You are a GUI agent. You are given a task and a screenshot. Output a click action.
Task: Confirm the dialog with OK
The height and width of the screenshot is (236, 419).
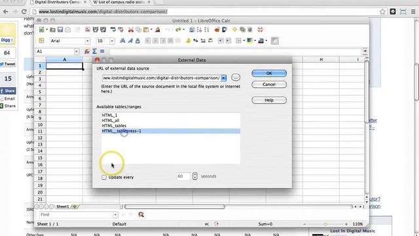[x=269, y=73]
